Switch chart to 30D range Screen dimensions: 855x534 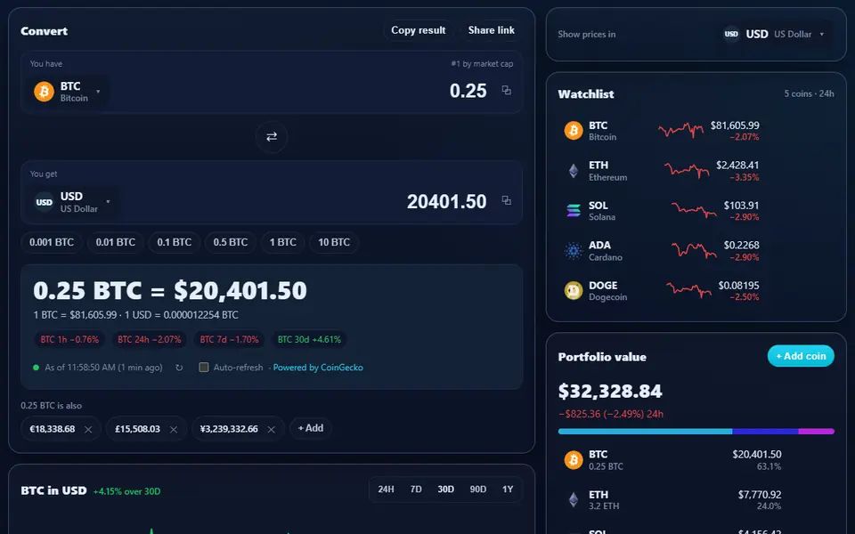pyautogui.click(x=446, y=489)
